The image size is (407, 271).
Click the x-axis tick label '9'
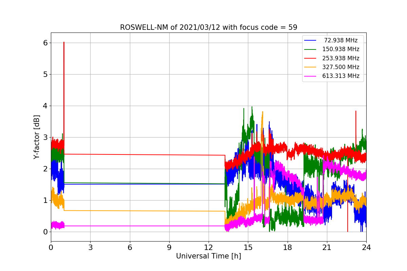click(x=169, y=248)
